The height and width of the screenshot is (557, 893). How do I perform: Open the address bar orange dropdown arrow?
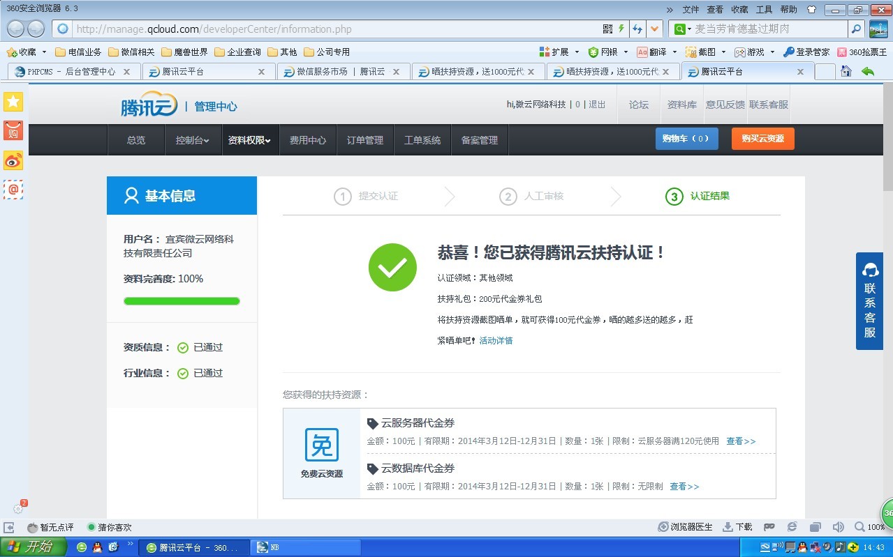[x=655, y=29]
